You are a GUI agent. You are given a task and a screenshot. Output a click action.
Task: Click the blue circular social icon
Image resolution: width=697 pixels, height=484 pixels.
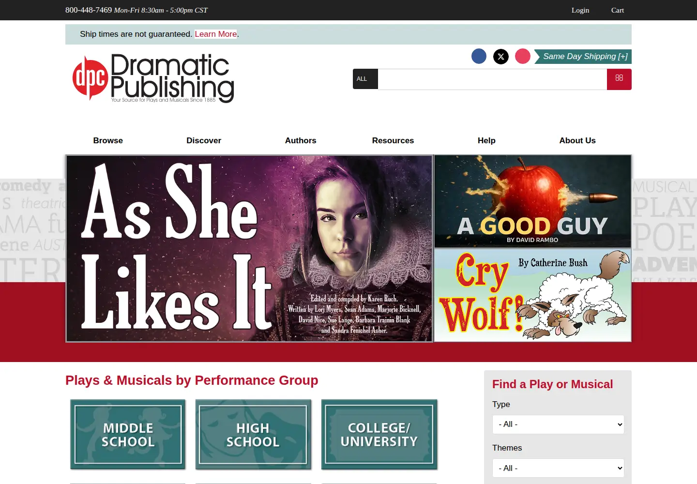pos(479,56)
